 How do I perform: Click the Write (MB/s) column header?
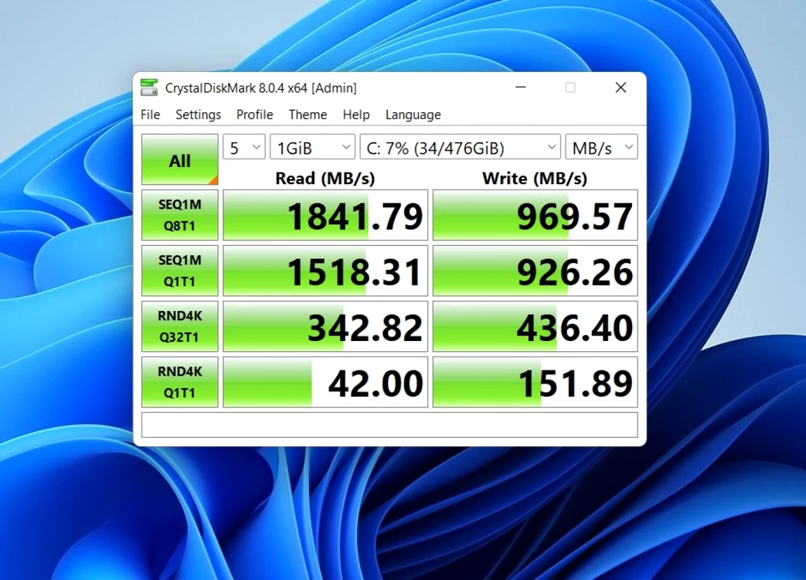click(535, 178)
